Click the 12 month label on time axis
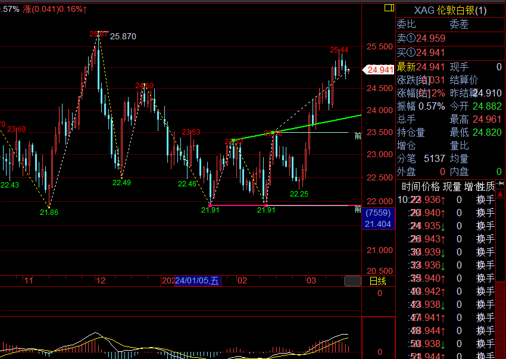 coord(101,280)
